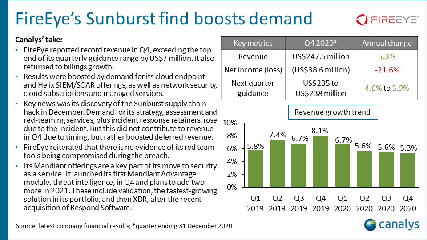Click the 'US$247.5 million' cell
Screen dimensions: 427x240
pos(321,56)
